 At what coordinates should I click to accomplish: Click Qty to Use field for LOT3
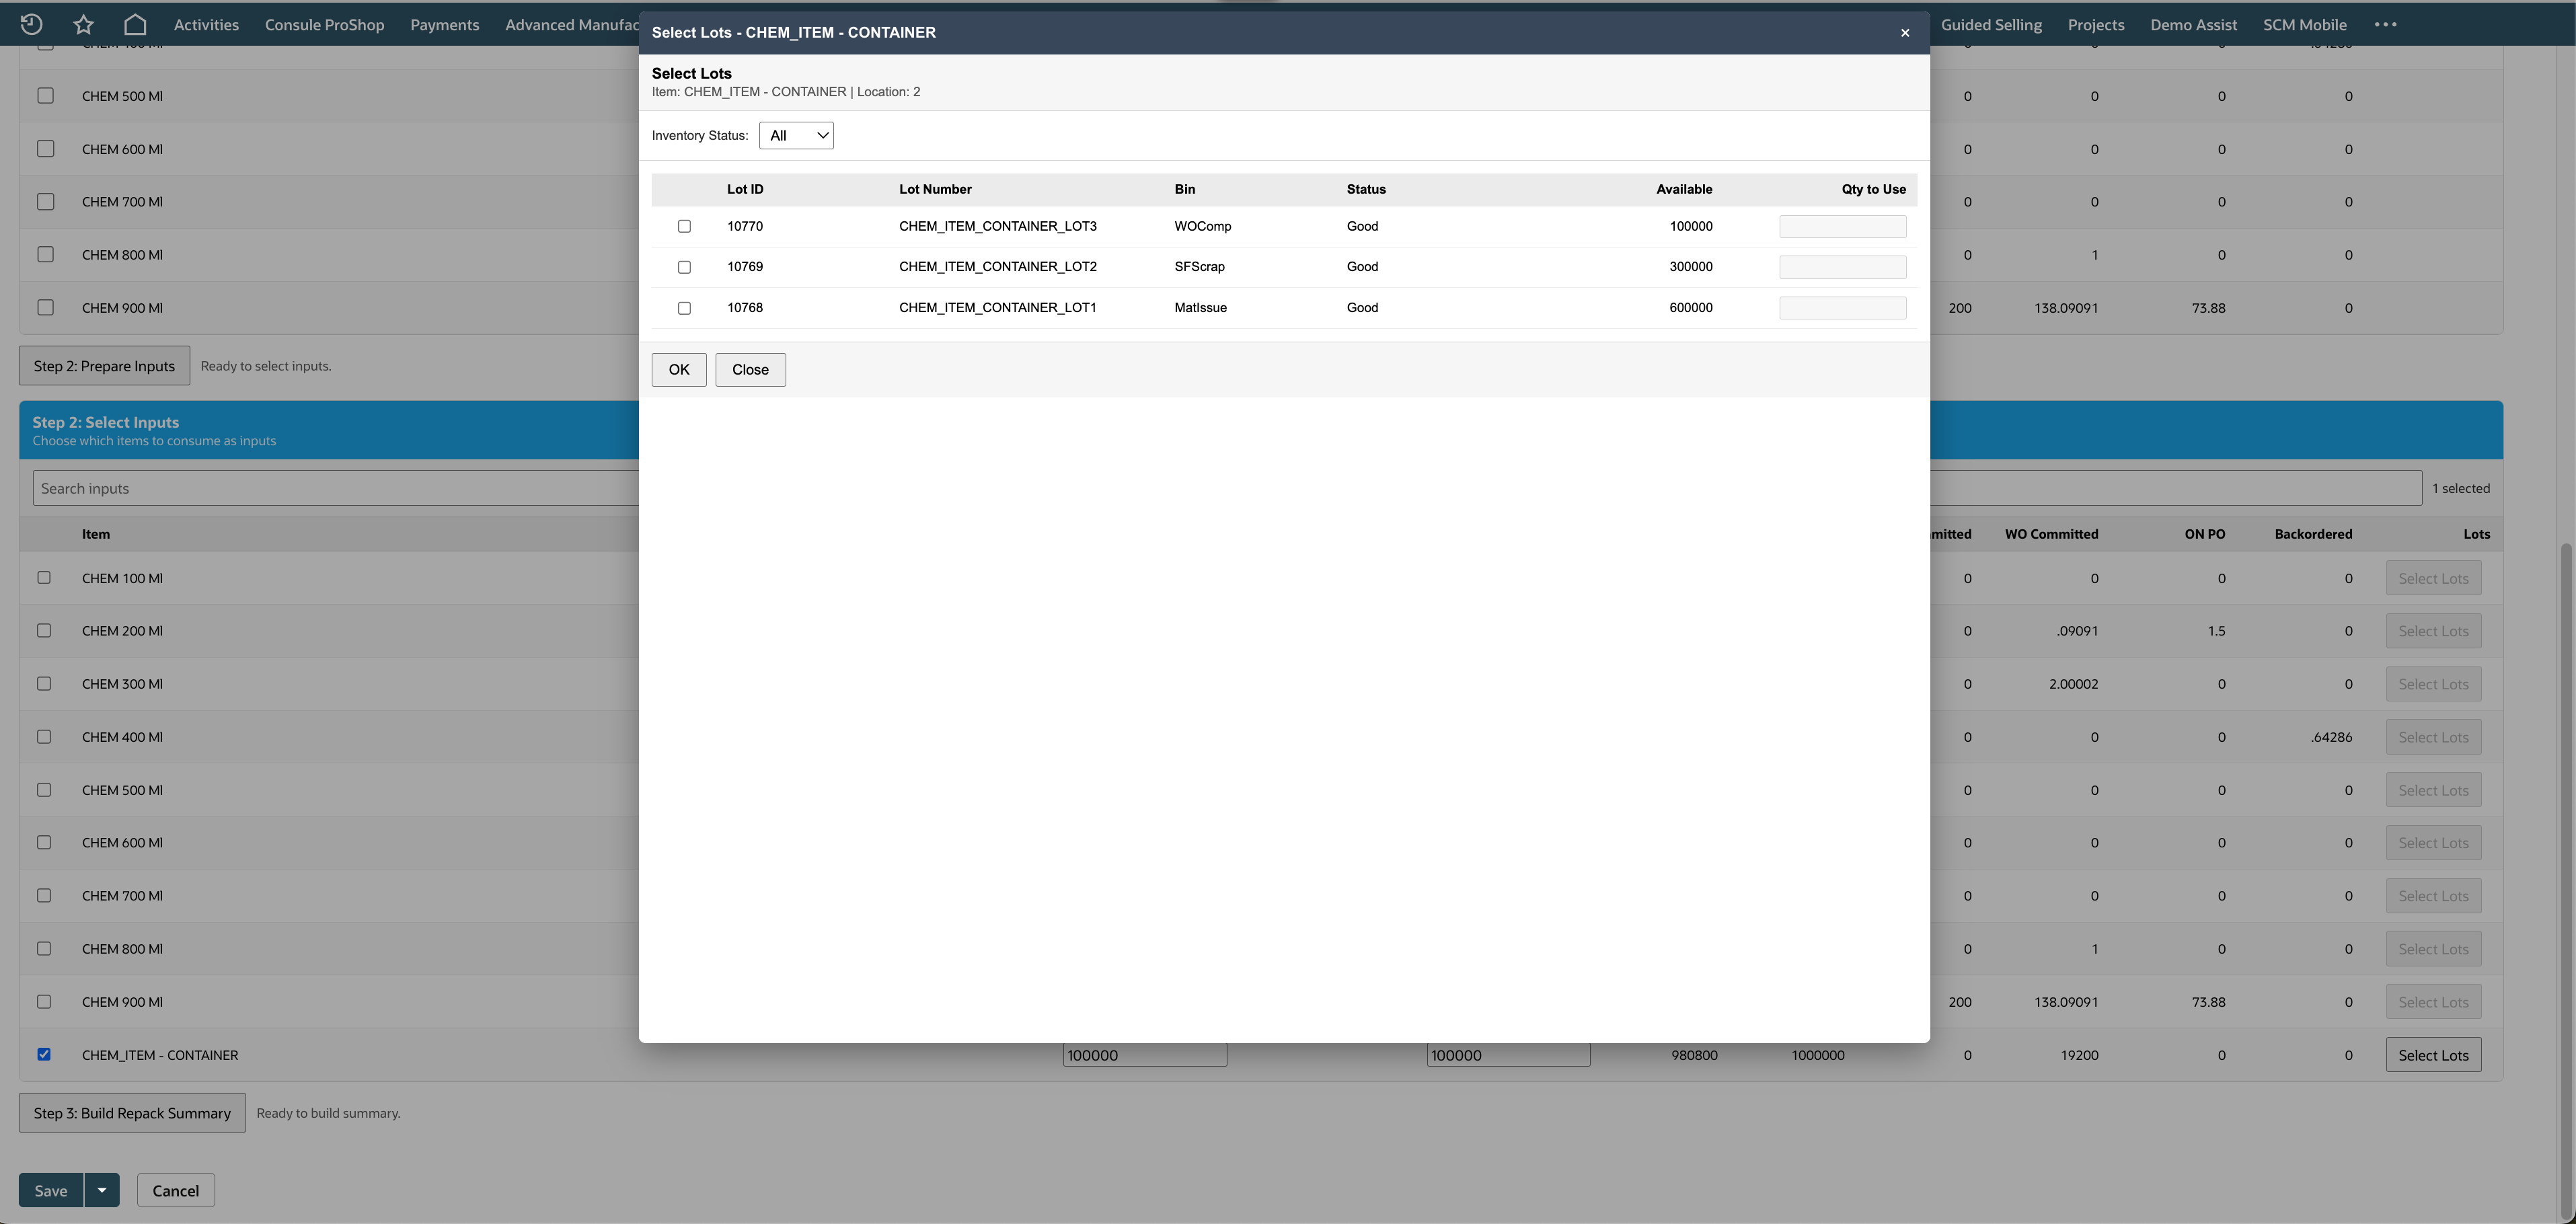point(1842,226)
